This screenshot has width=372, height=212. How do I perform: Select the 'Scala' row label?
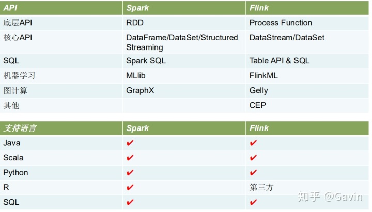[x=13, y=158]
